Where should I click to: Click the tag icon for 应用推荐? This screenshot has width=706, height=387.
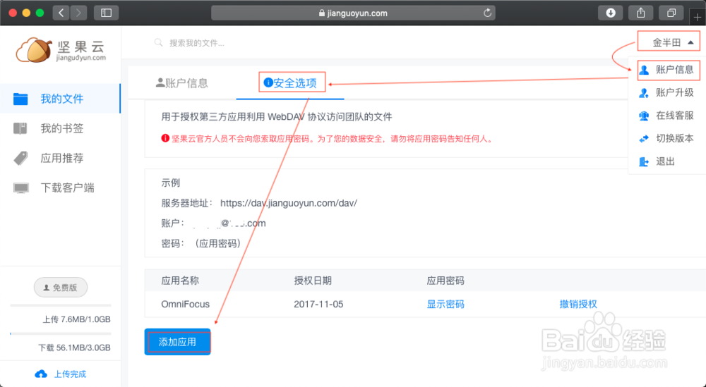pyautogui.click(x=20, y=158)
